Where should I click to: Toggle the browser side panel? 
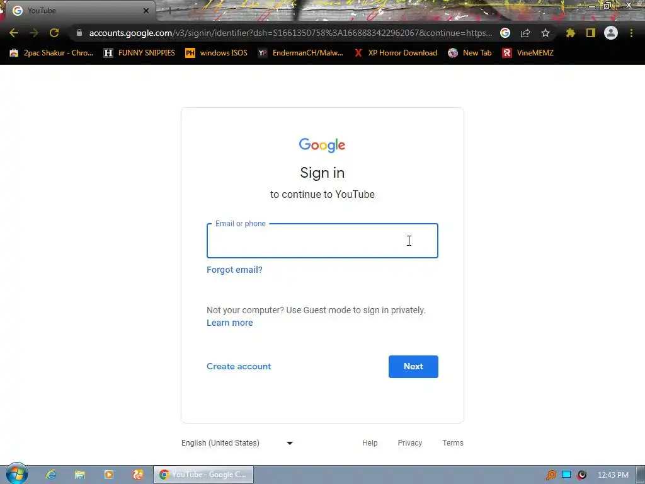[591, 33]
